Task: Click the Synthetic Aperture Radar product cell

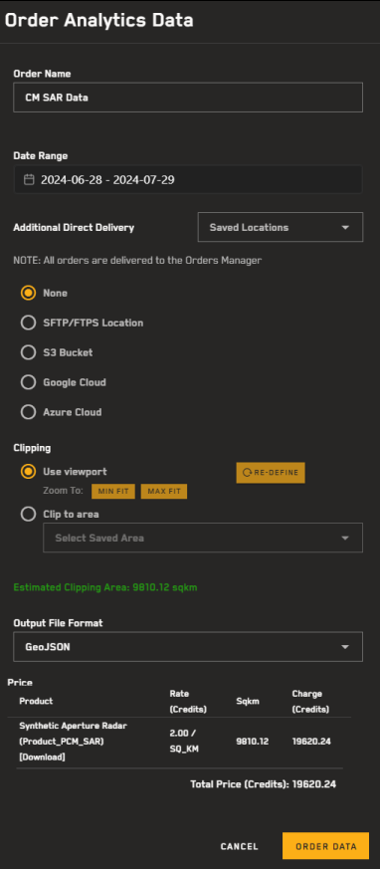Action: (x=74, y=741)
